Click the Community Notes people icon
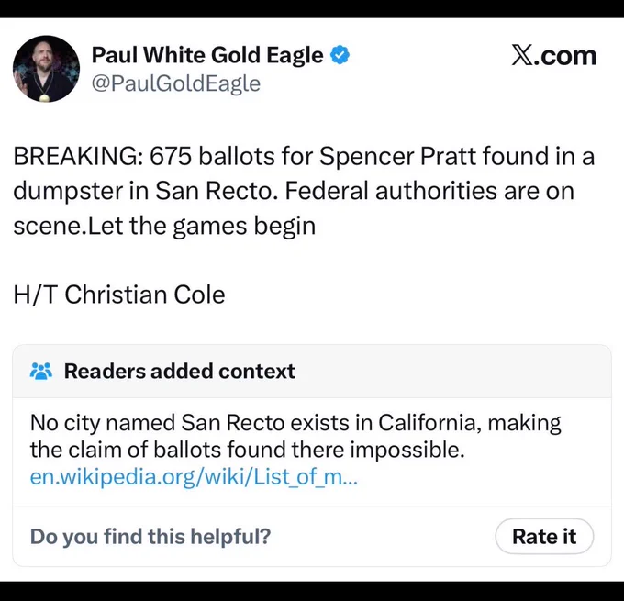624x601 pixels. 41,371
